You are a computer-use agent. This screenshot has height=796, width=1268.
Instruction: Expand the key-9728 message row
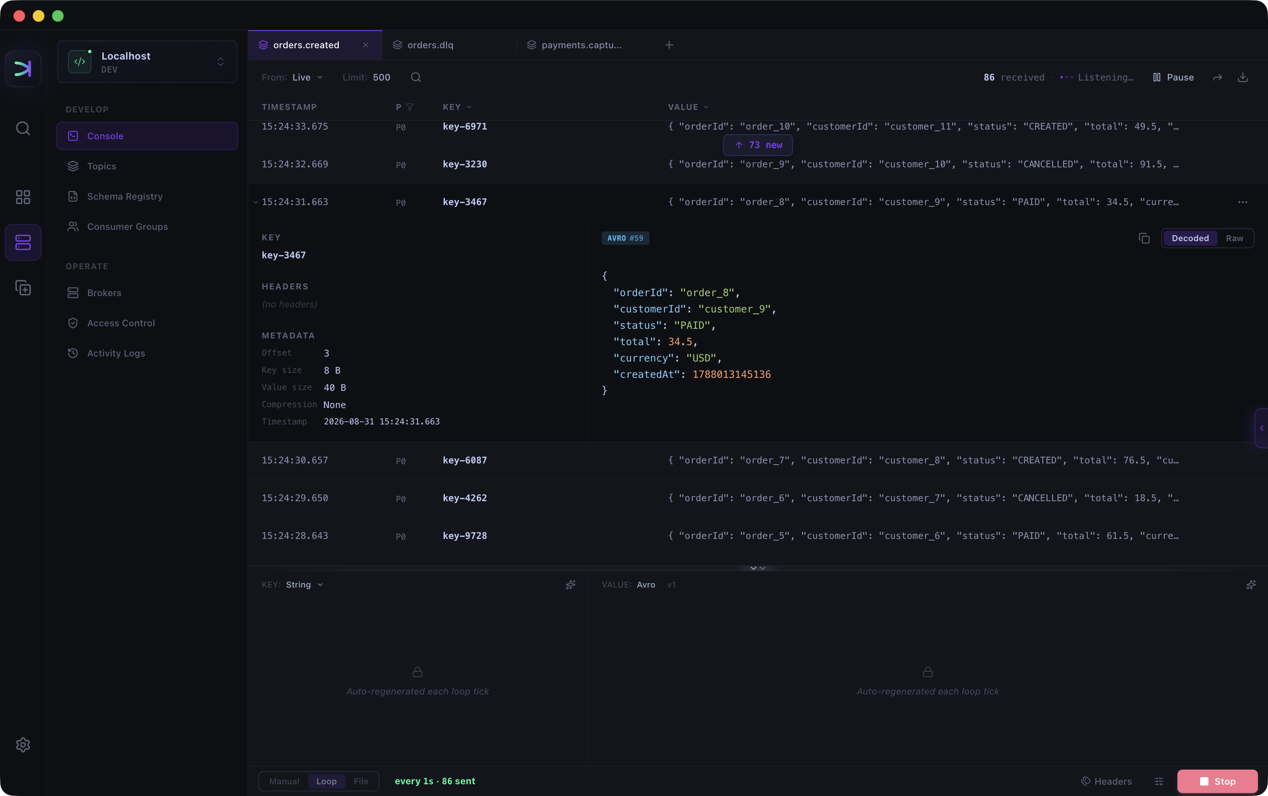[758, 536]
